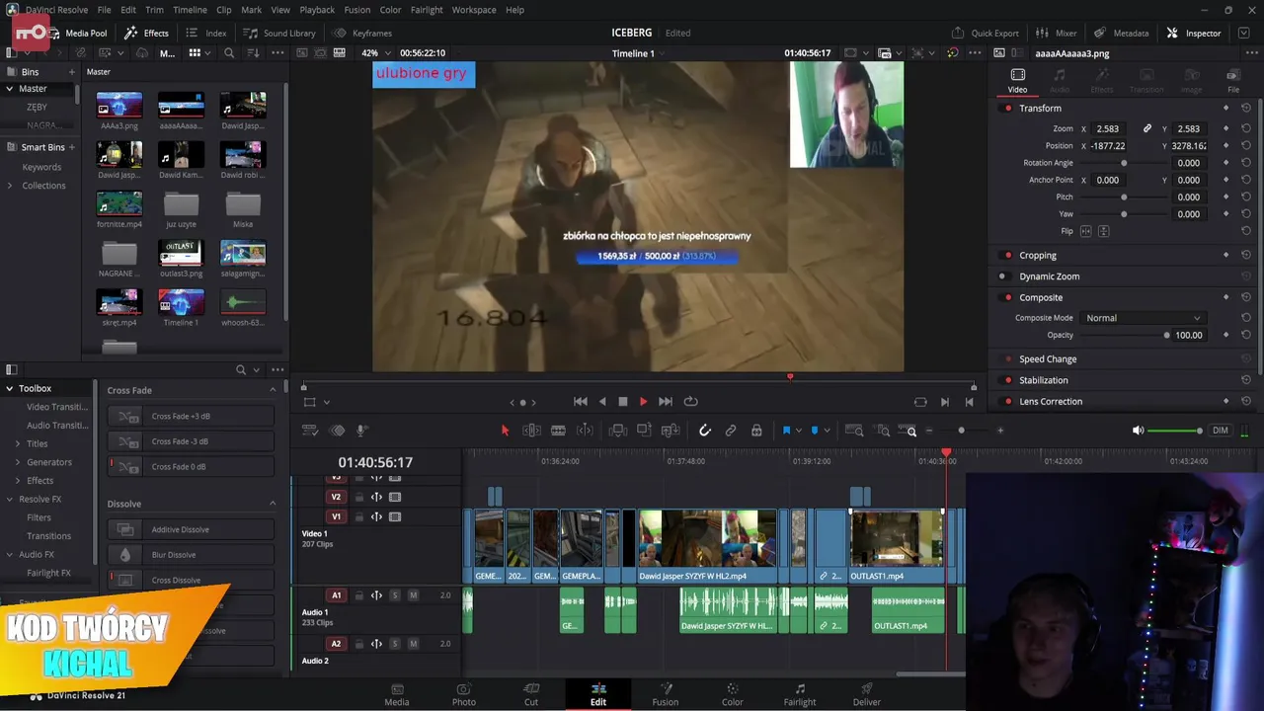Viewport: 1264px width, 711px height.
Task: Play timeline in reverse
Action: 602,402
